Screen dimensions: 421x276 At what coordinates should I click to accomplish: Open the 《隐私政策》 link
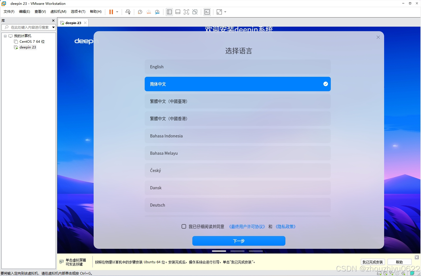tap(286, 227)
